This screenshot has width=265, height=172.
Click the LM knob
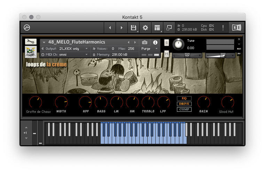[x=117, y=102]
